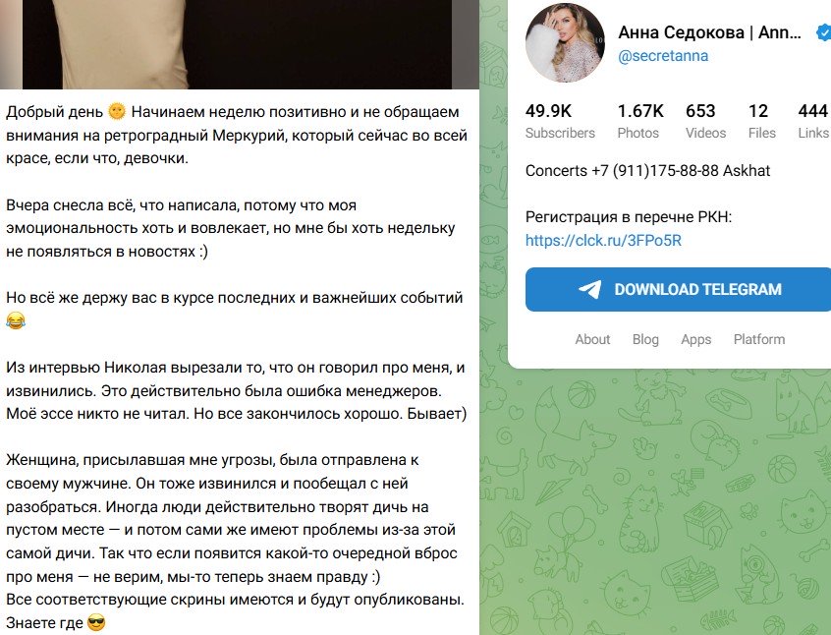Open the Blog footer link
The image size is (831, 635).
pyautogui.click(x=645, y=339)
